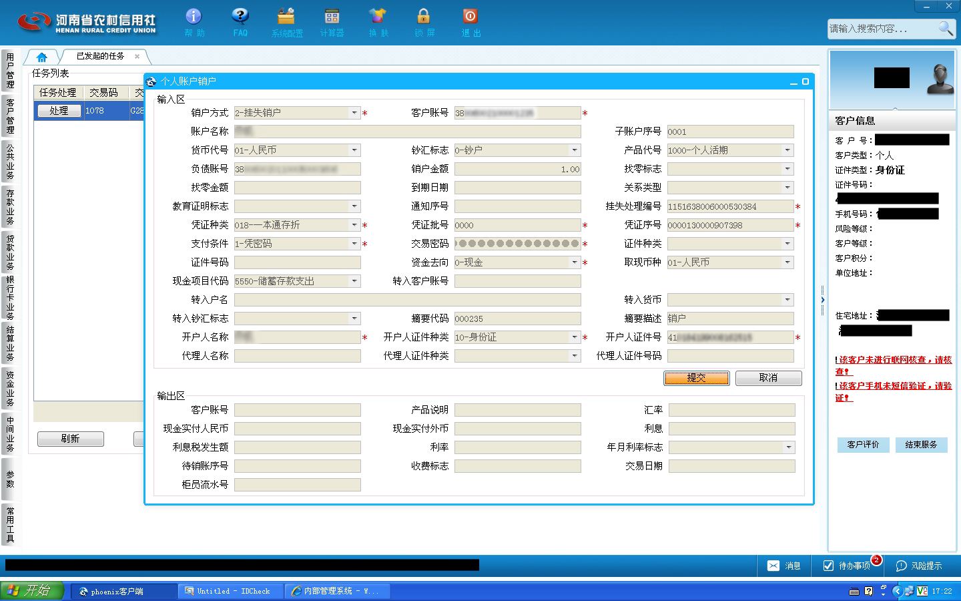
Task: Click the 退出 exit icon
Action: click(x=470, y=22)
